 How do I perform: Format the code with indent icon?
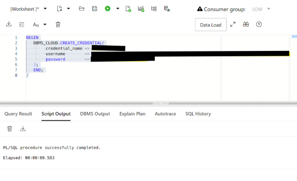22,24
